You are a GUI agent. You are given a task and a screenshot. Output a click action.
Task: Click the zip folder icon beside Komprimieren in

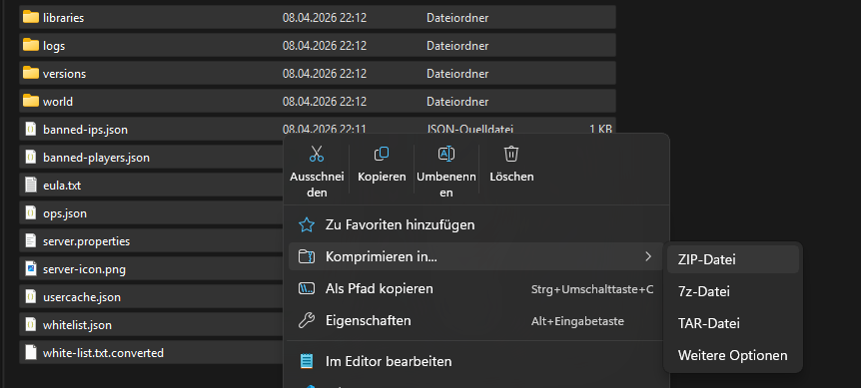pyautogui.click(x=306, y=256)
